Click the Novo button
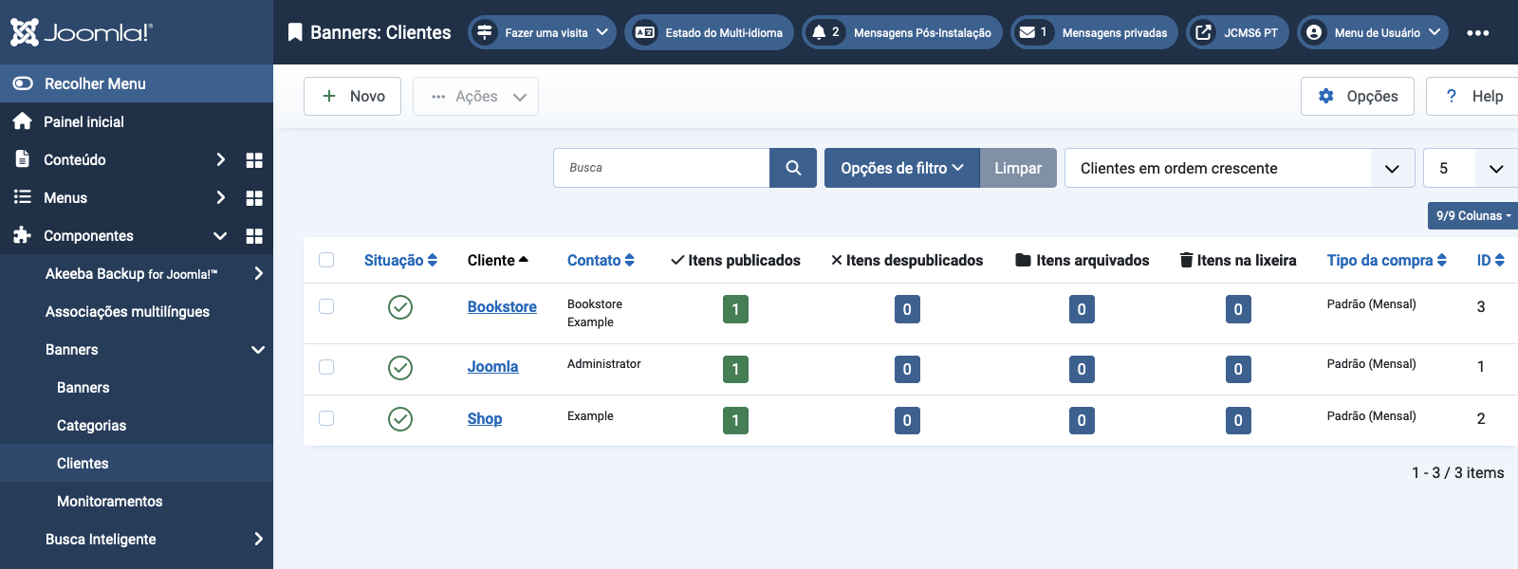This screenshot has height=569, width=1518. [x=352, y=96]
